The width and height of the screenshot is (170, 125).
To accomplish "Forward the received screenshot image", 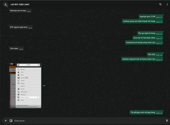I will [x=44, y=86].
